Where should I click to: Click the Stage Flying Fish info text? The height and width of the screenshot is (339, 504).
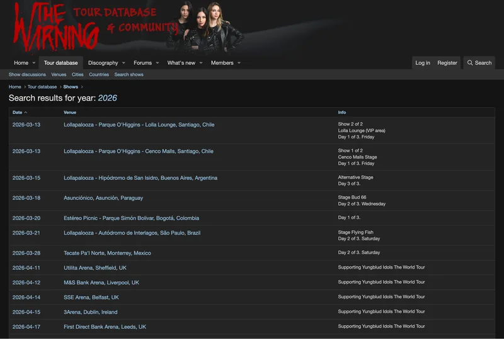tap(355, 232)
